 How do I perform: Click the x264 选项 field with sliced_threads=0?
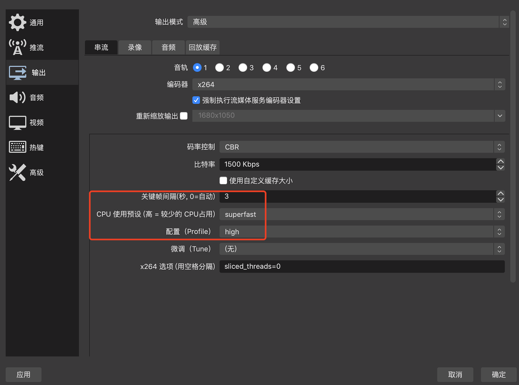click(x=362, y=266)
